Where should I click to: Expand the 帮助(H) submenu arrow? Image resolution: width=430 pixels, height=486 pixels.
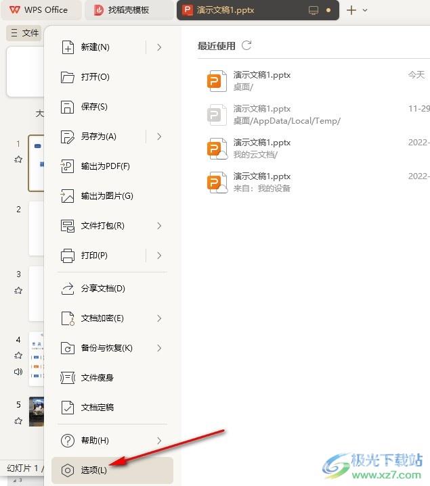click(159, 441)
